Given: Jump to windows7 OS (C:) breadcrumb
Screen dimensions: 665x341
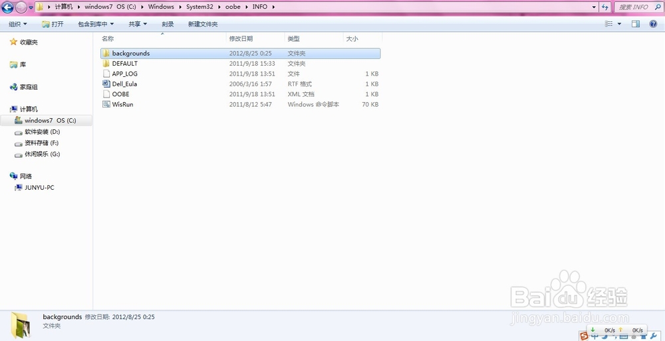Looking at the screenshot, I should 110,7.
